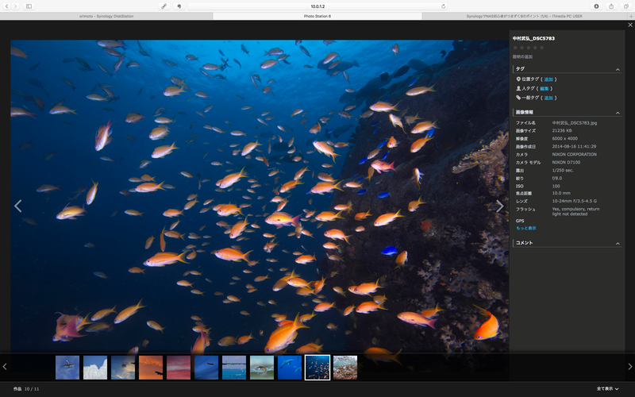This screenshot has width=635, height=397.
Task: Move thumbnail strip to later photos
Action: pyautogui.click(x=629, y=367)
